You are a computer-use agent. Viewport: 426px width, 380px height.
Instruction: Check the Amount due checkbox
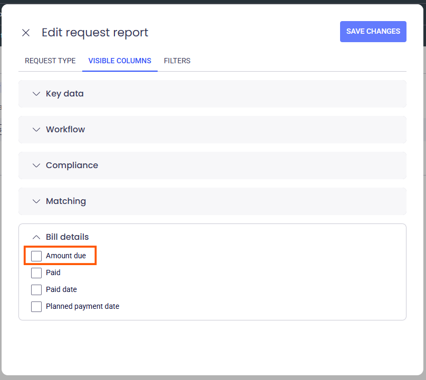click(36, 256)
